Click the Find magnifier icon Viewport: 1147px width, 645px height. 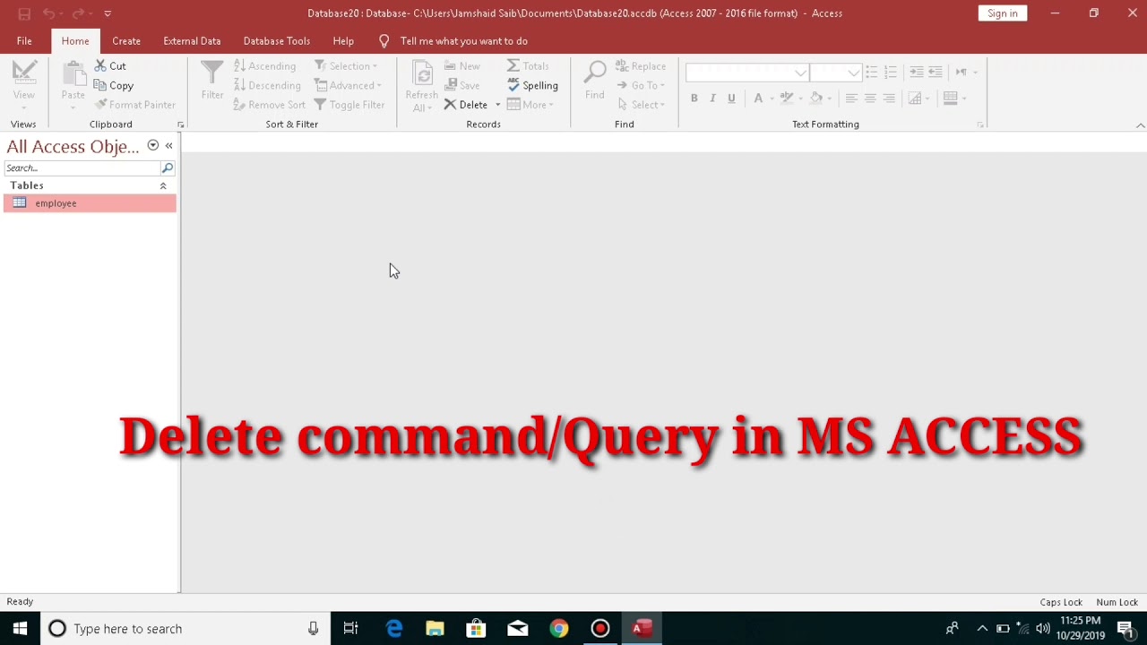click(595, 73)
